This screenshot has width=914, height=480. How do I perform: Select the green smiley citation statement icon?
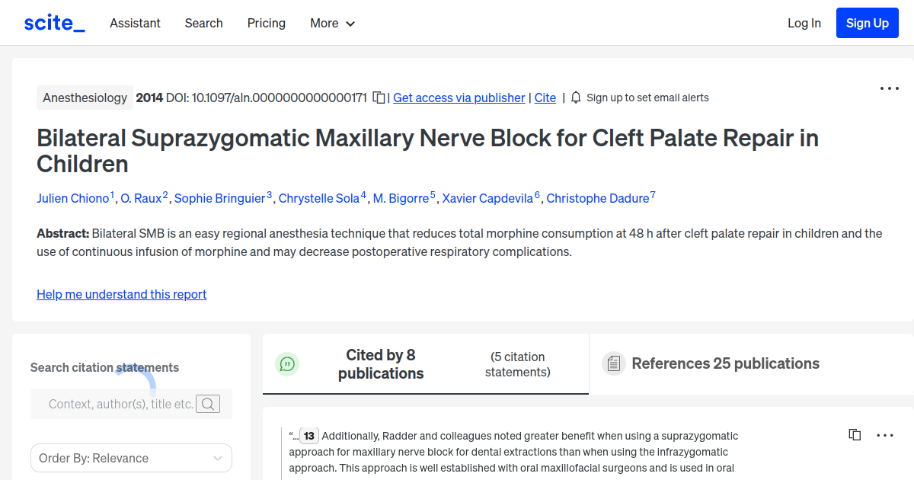(x=287, y=364)
